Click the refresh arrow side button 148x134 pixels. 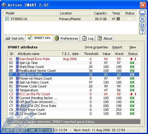142,25
